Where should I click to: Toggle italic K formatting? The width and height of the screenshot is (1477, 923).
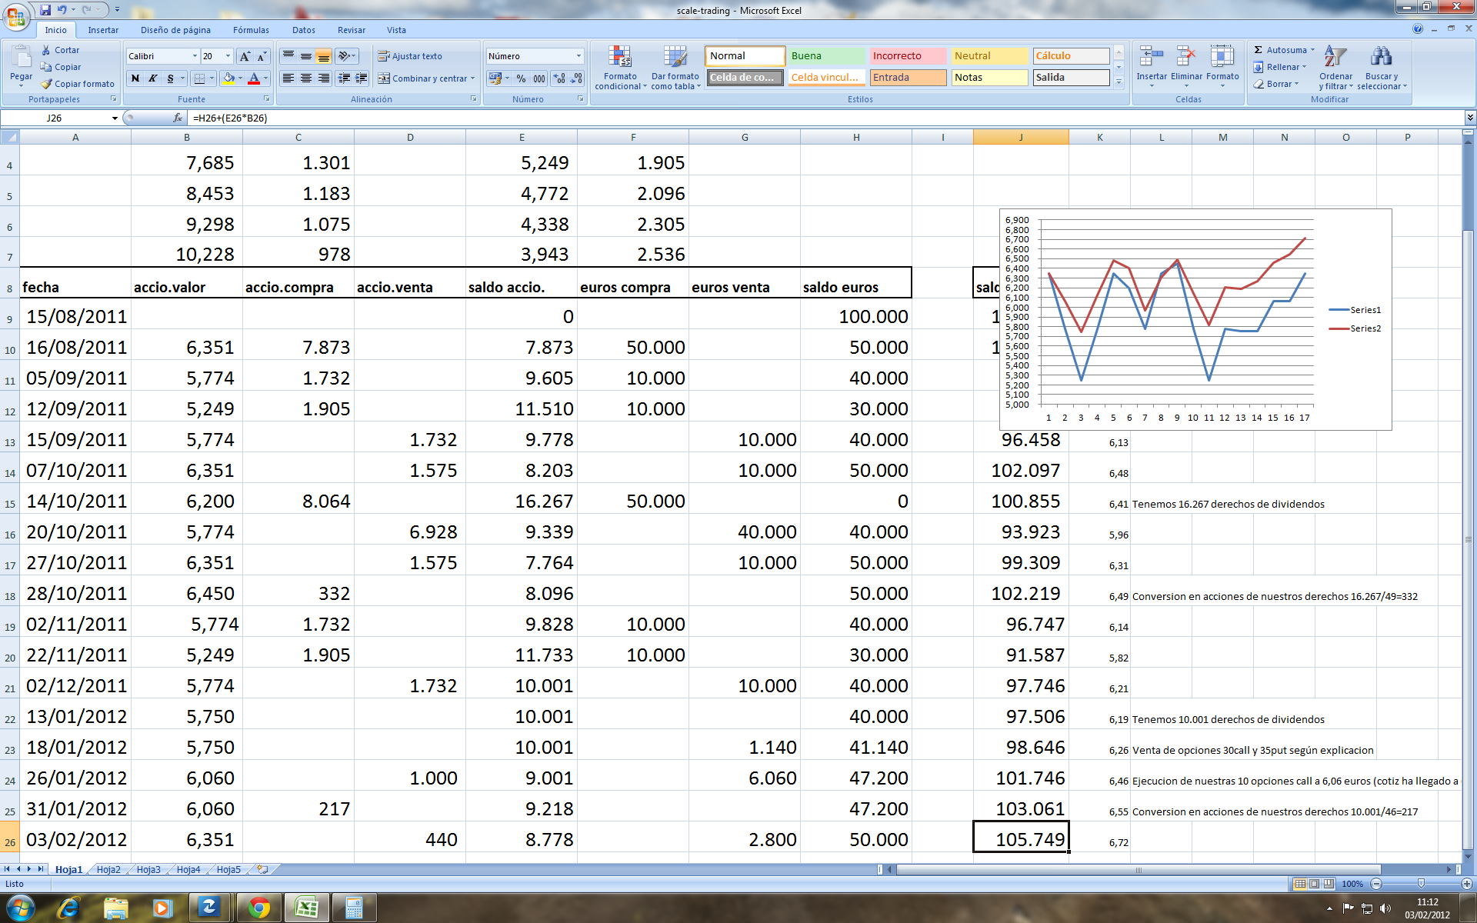[x=153, y=78]
